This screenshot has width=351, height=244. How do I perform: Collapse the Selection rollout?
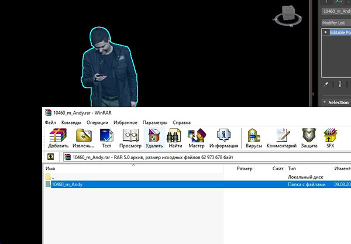[x=325, y=102]
